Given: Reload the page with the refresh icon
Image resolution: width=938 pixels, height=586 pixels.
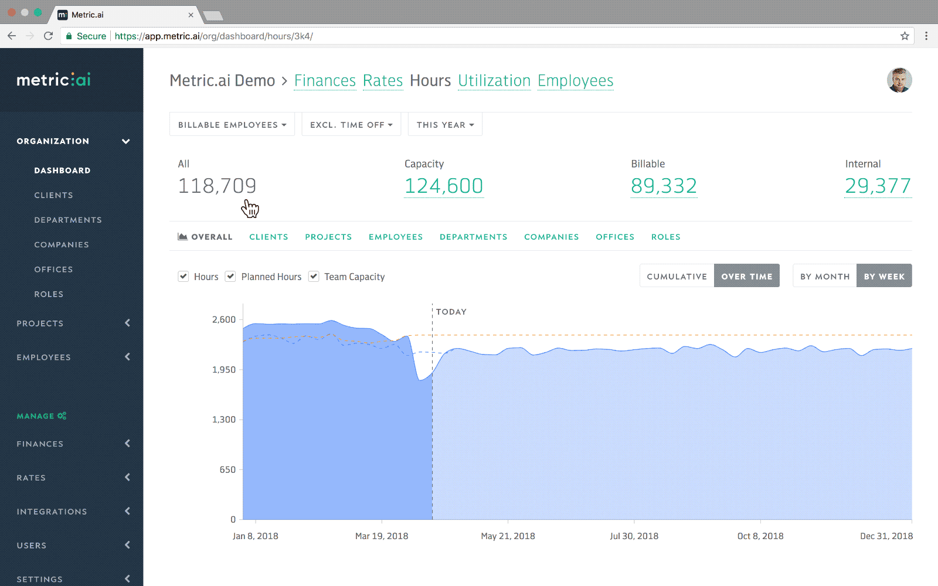Looking at the screenshot, I should click(49, 36).
